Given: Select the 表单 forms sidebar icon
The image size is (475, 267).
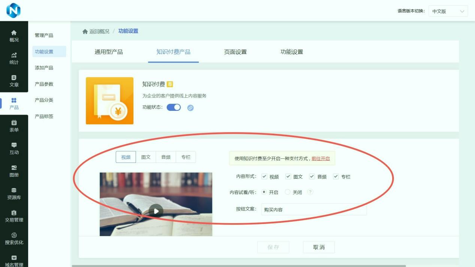Looking at the screenshot, I should [x=14, y=123].
